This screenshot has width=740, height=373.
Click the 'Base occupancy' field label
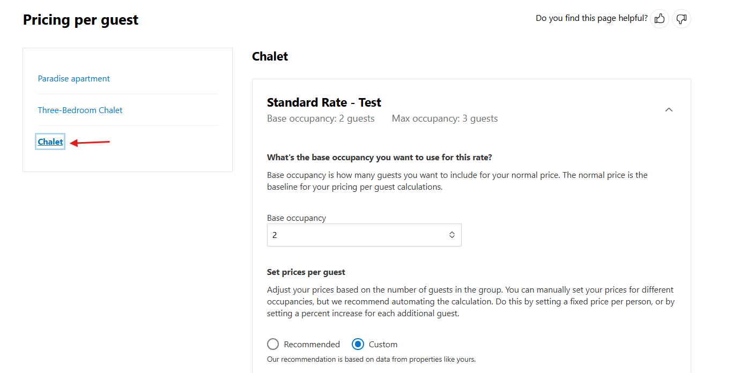(x=297, y=218)
